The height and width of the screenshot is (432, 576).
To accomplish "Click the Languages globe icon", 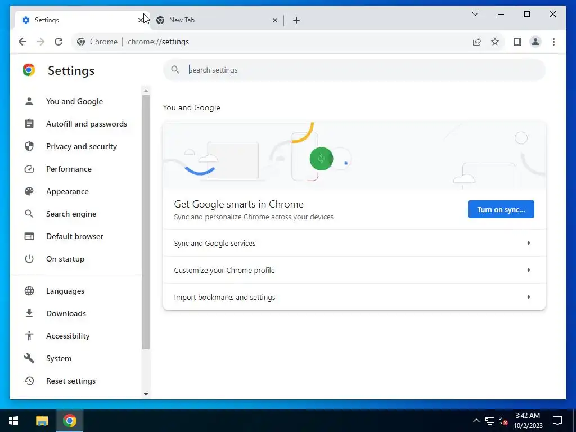I will [29, 291].
